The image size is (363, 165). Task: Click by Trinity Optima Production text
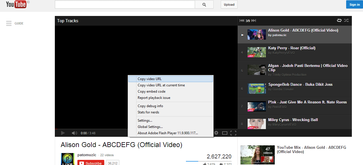[287, 75]
